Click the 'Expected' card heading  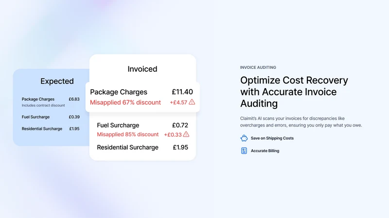coord(57,81)
